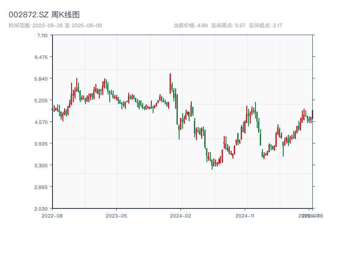Select the 2023-05 date axis label
The width and height of the screenshot is (347, 260).
[116, 215]
